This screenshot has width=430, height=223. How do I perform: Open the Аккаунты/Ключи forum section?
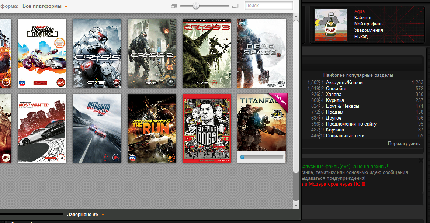(344, 83)
